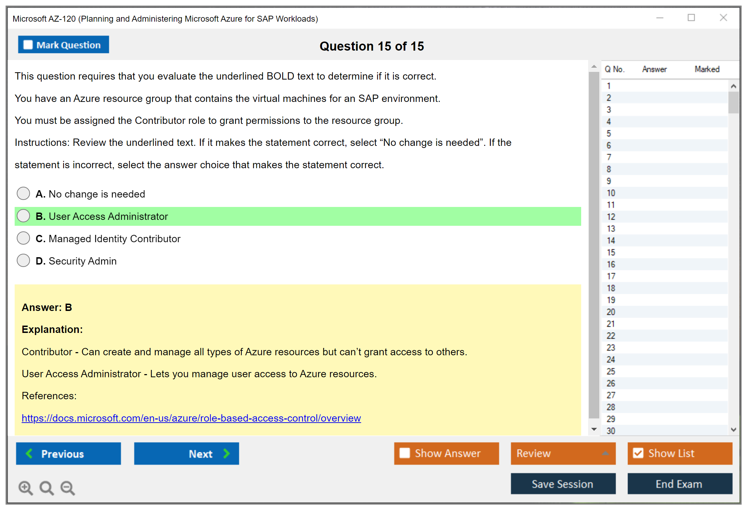750x513 pixels.
Task: Choose option C Managed Identity Contributor
Action: click(23, 238)
